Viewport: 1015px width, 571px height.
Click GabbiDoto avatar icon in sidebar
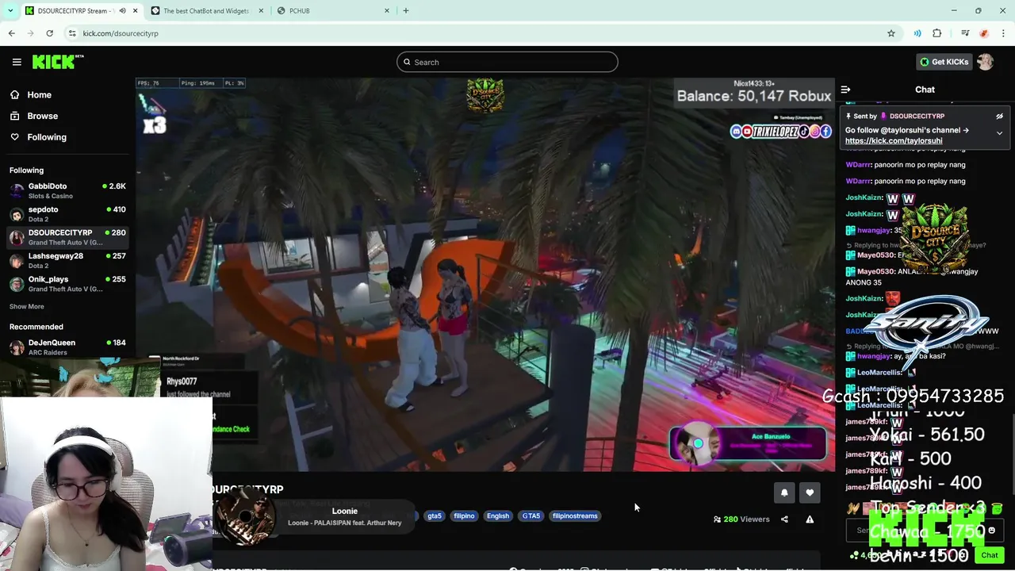coord(17,191)
